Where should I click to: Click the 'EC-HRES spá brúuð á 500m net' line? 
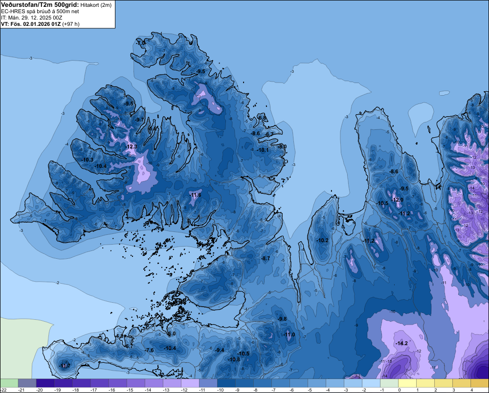click(40, 12)
